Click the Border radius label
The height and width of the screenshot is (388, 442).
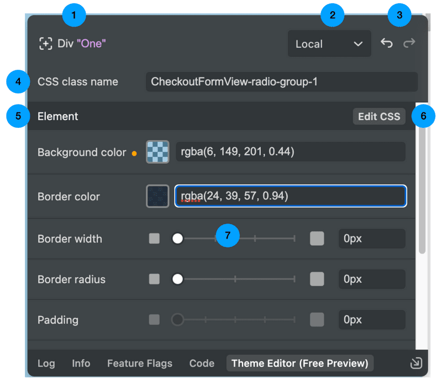click(x=72, y=280)
